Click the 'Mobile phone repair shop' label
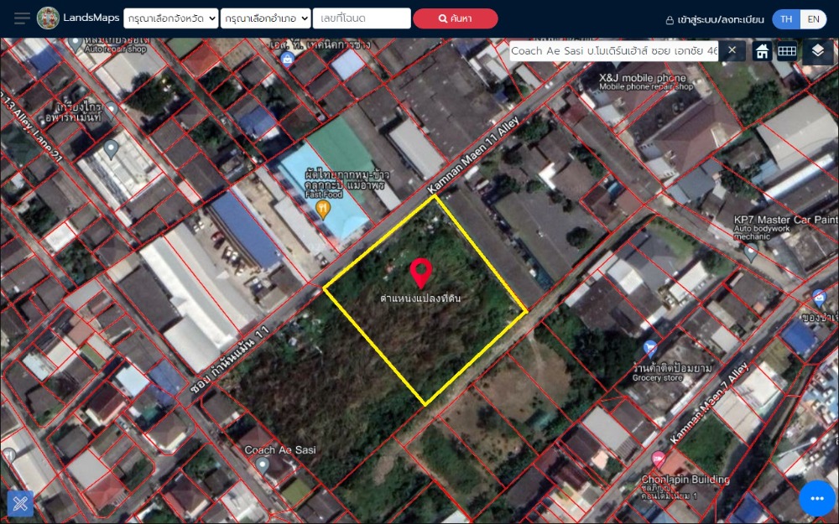839x524 pixels. click(646, 86)
